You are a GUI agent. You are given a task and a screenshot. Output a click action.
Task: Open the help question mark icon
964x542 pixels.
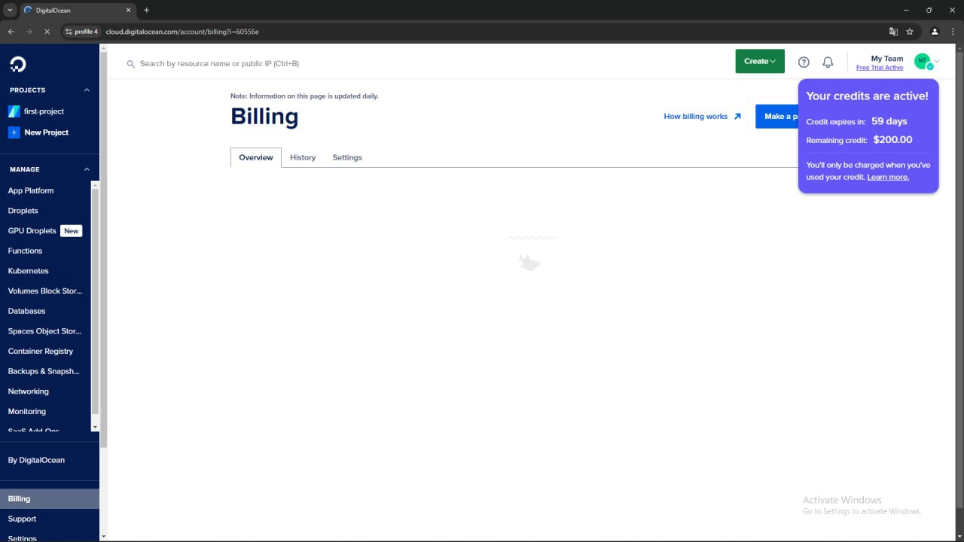click(804, 62)
